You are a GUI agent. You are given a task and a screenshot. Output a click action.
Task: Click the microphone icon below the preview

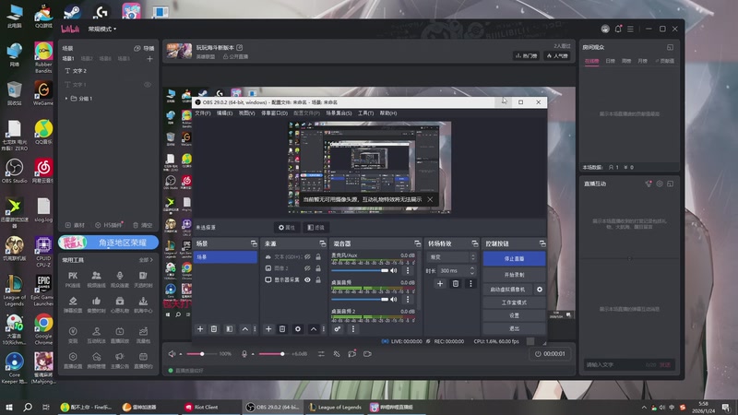coord(244,354)
